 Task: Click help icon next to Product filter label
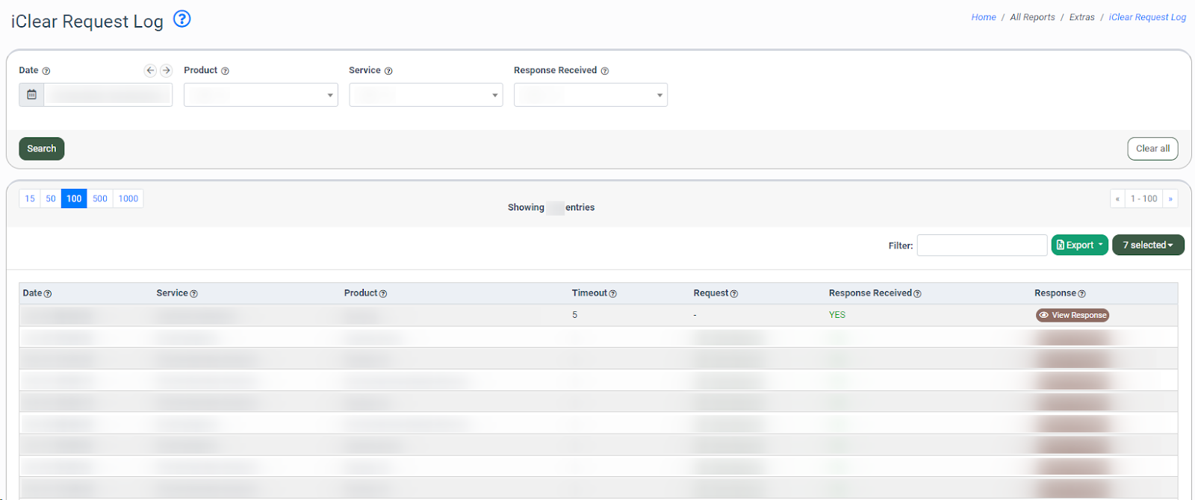click(225, 71)
